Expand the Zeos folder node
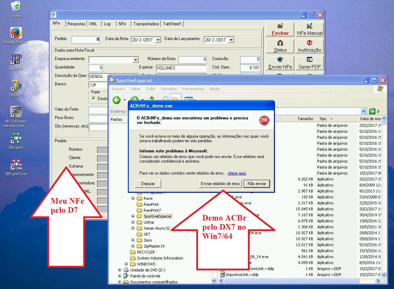Viewport: 394px width, 289px height. (133, 240)
